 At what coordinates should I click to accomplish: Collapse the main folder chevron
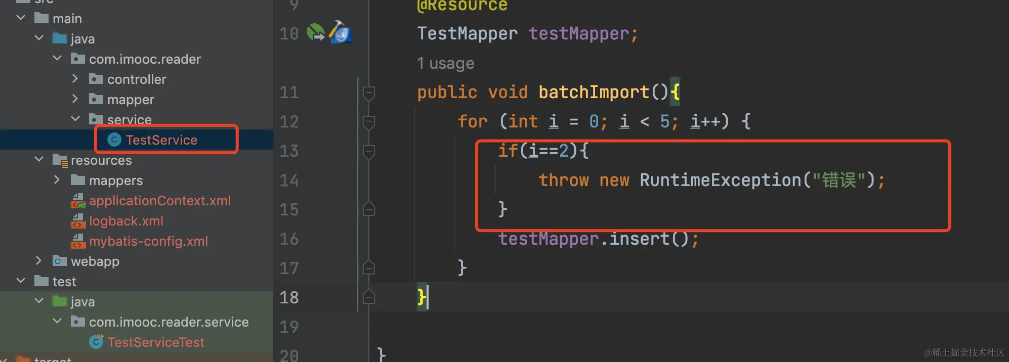[21, 18]
